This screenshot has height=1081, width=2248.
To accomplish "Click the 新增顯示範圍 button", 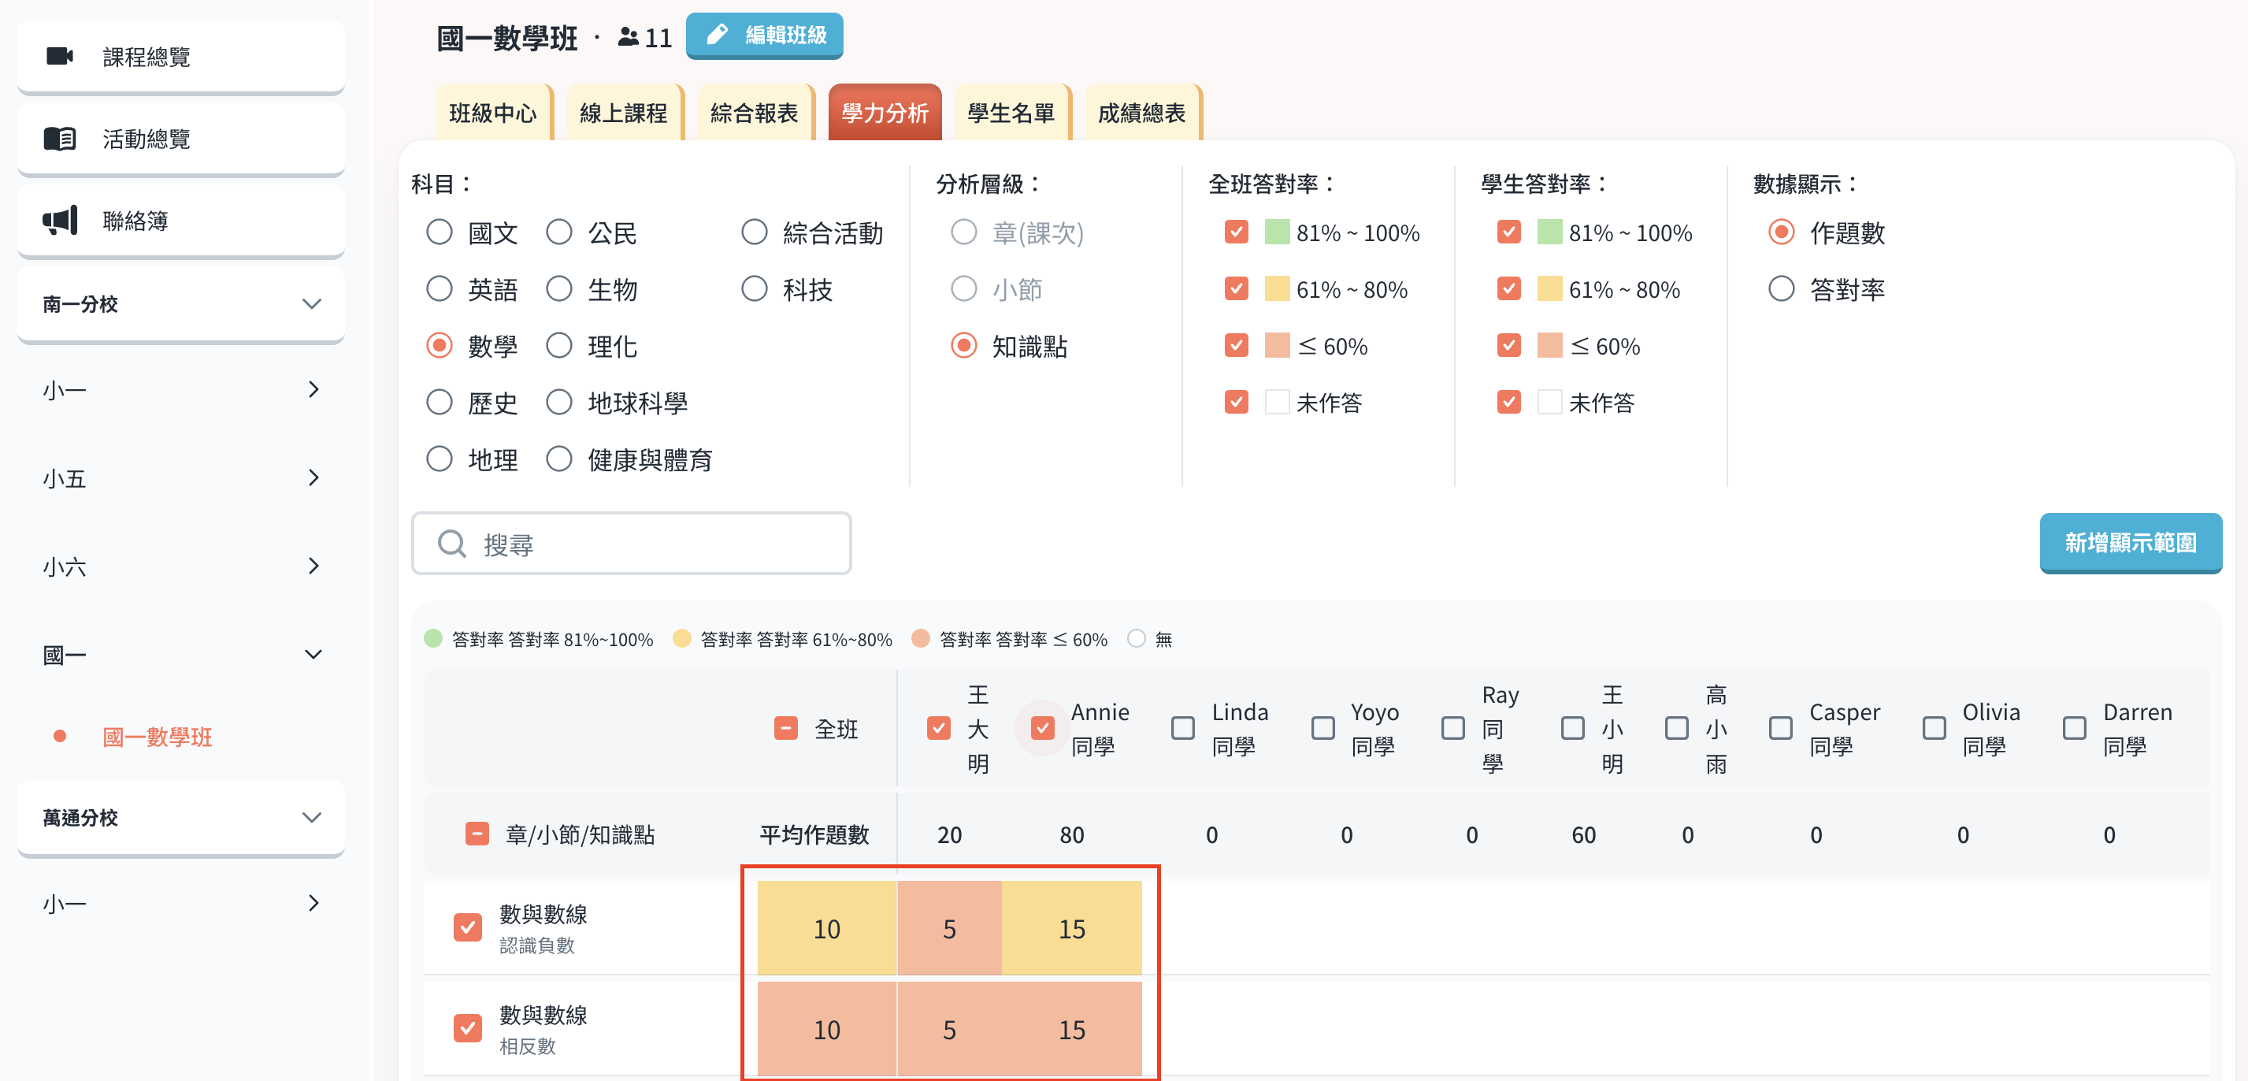I will coord(2130,542).
